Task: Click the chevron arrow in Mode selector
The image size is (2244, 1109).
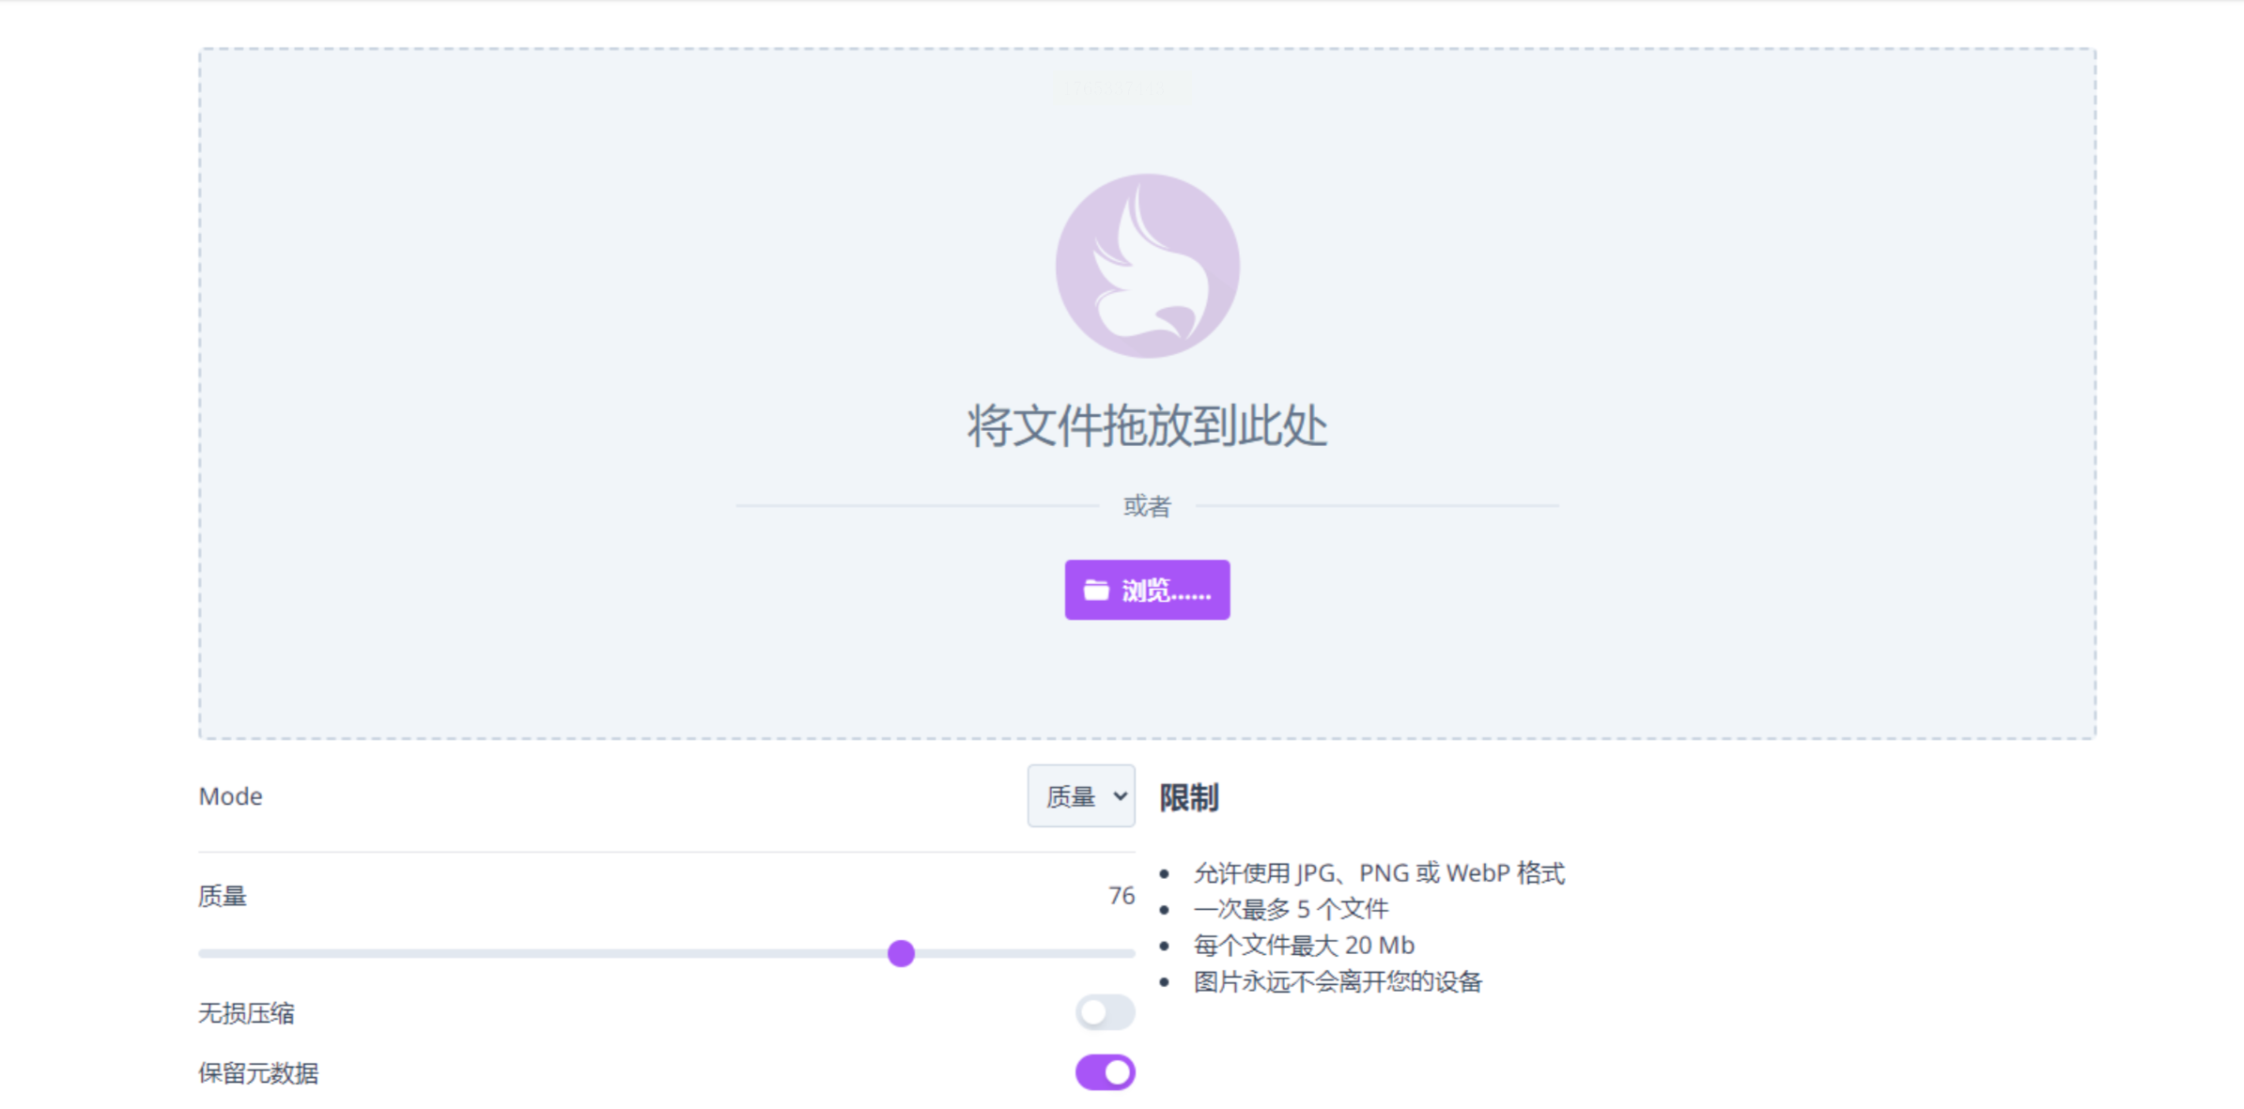Action: coord(1120,796)
